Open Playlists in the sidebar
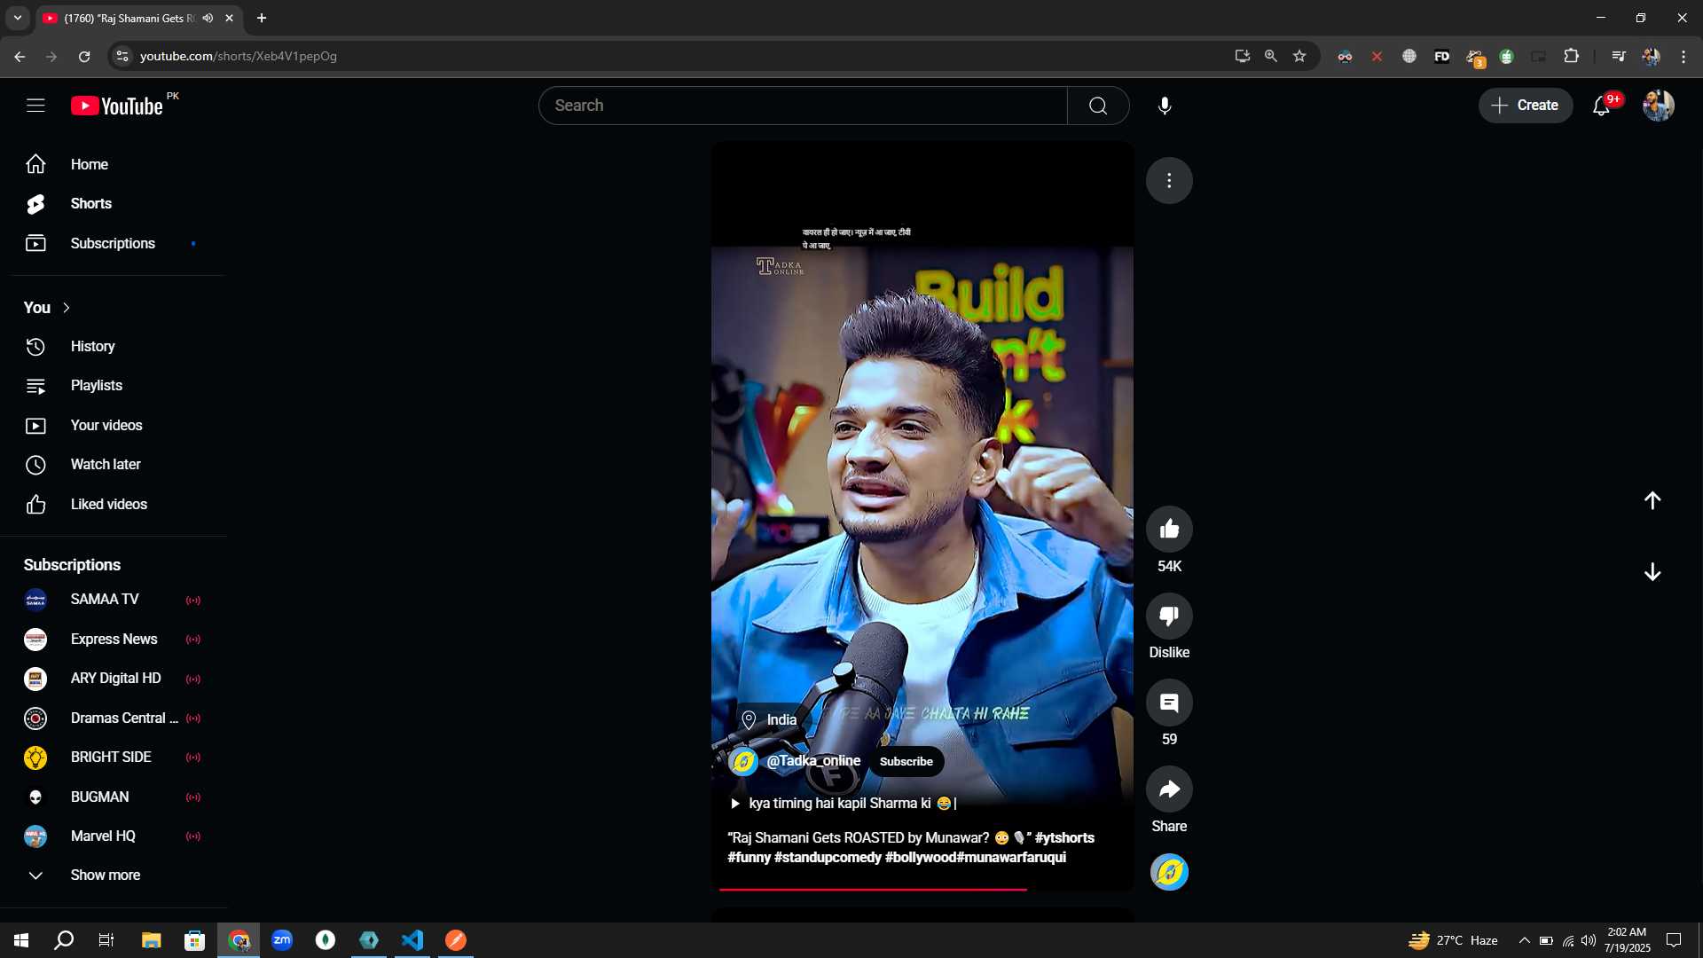 (114, 386)
